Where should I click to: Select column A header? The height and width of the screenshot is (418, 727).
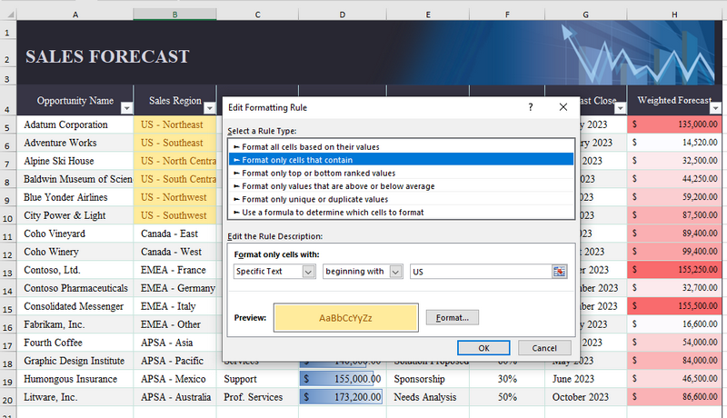75,15
